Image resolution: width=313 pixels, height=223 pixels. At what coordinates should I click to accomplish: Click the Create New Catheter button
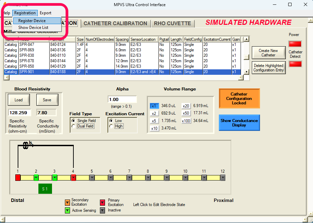tap(268, 53)
